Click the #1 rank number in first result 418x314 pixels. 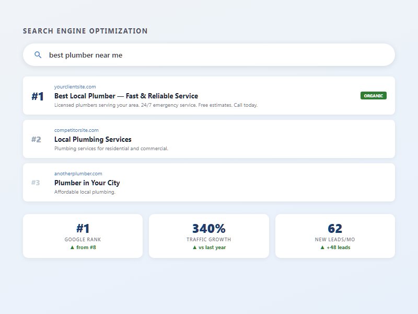[38, 96]
